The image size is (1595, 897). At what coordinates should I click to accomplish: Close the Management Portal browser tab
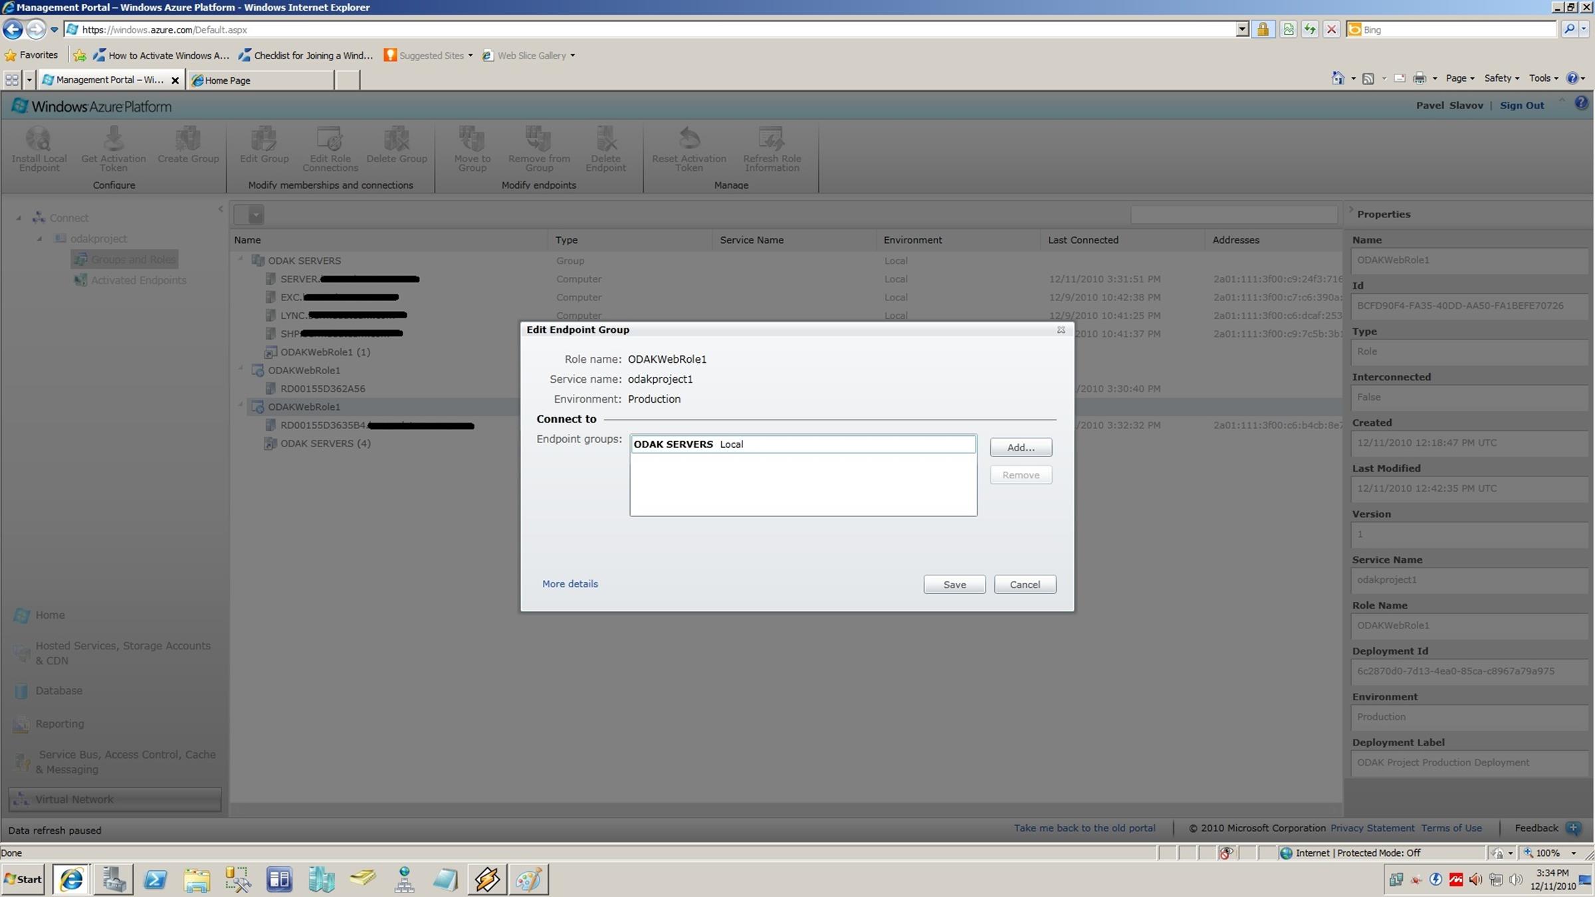(175, 80)
